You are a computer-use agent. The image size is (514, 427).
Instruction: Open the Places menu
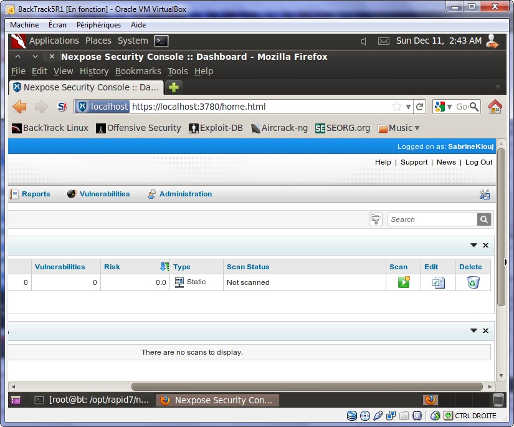tap(98, 41)
